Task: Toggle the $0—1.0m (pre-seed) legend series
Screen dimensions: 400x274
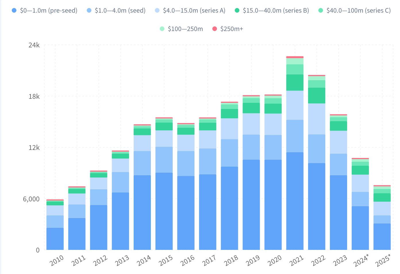Action: click(45, 11)
